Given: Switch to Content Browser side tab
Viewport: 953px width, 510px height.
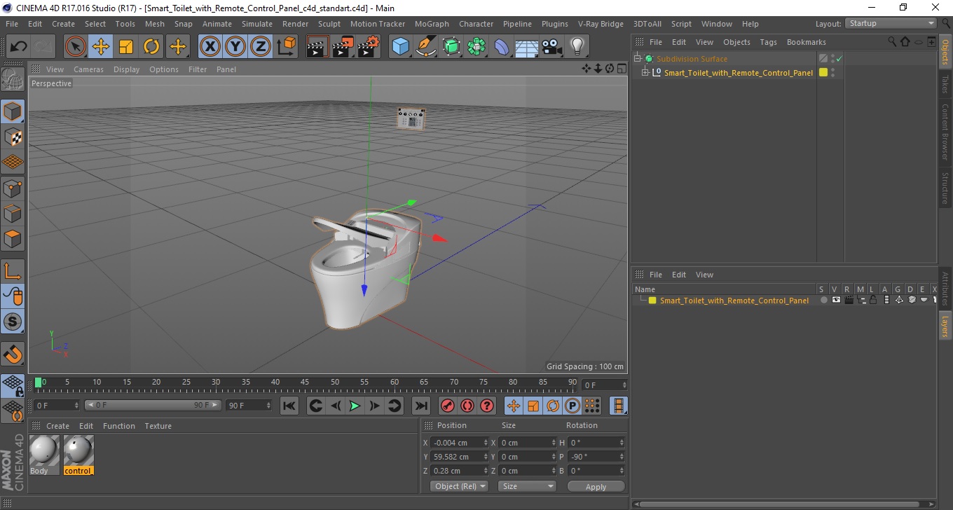Looking at the screenshot, I should click(x=945, y=132).
